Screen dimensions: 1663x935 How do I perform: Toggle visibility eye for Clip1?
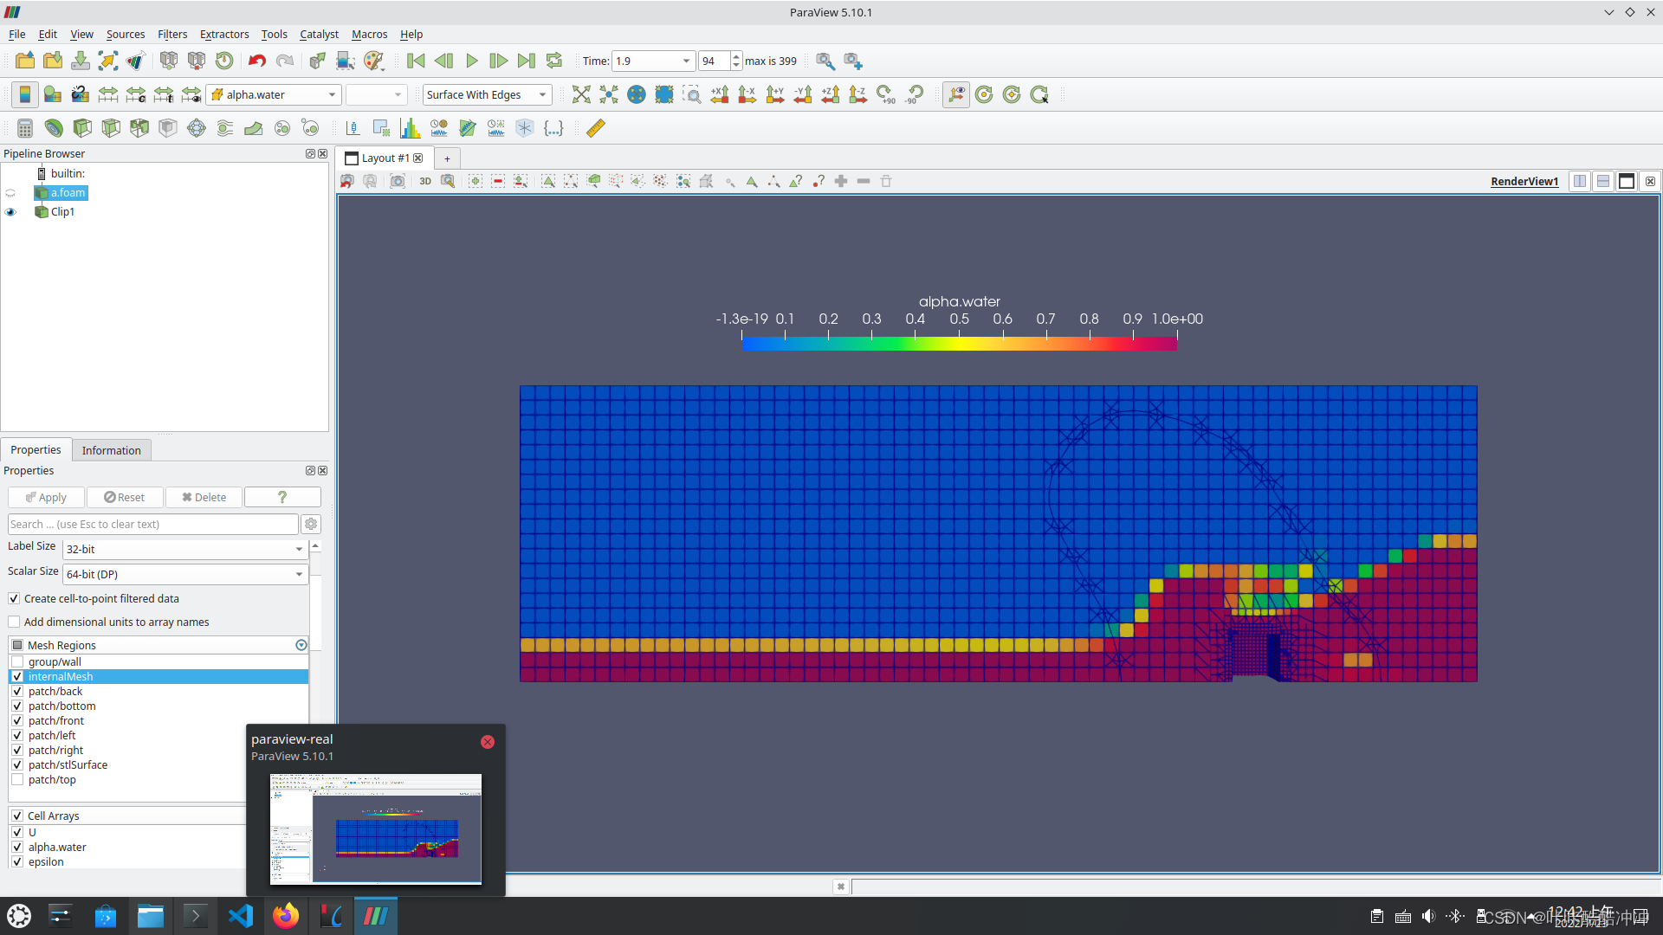10,212
